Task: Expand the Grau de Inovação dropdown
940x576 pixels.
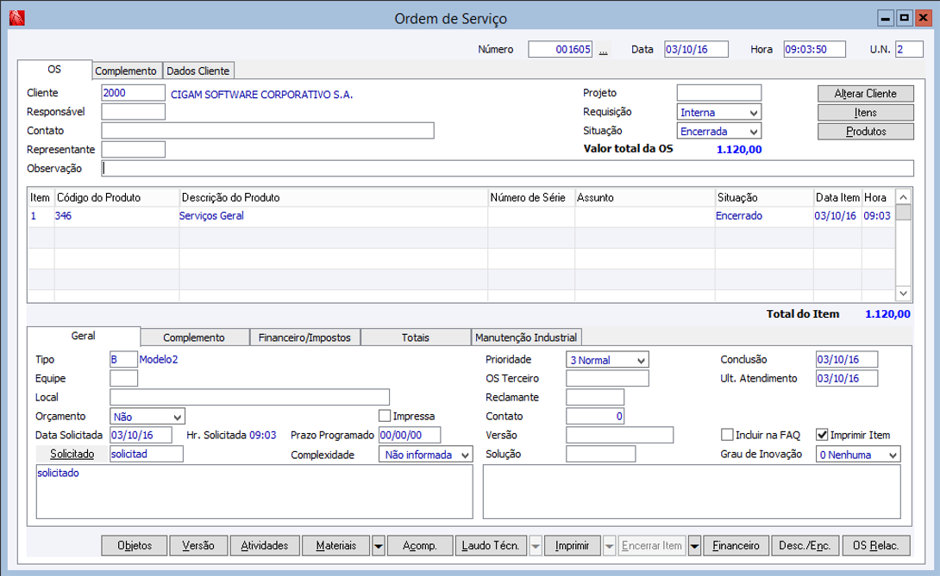Action: [x=892, y=455]
